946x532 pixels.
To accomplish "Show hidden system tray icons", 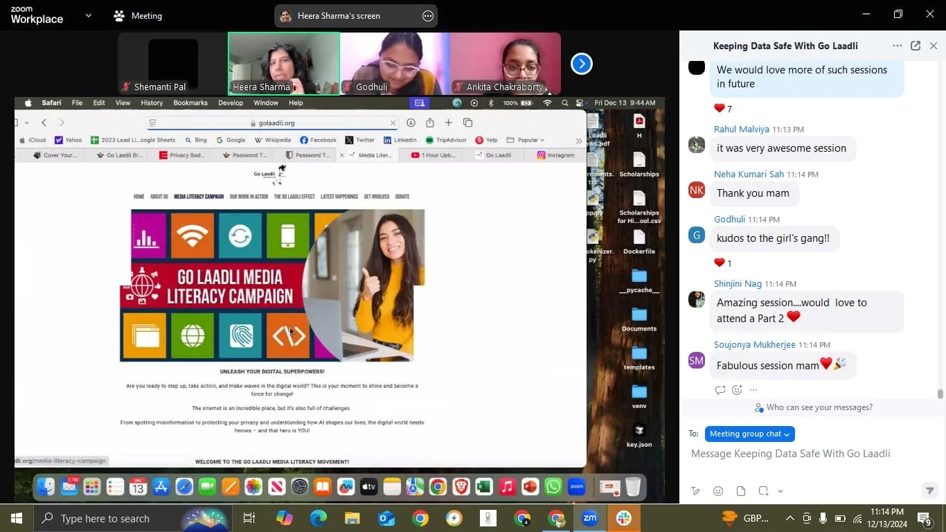I will (789, 518).
